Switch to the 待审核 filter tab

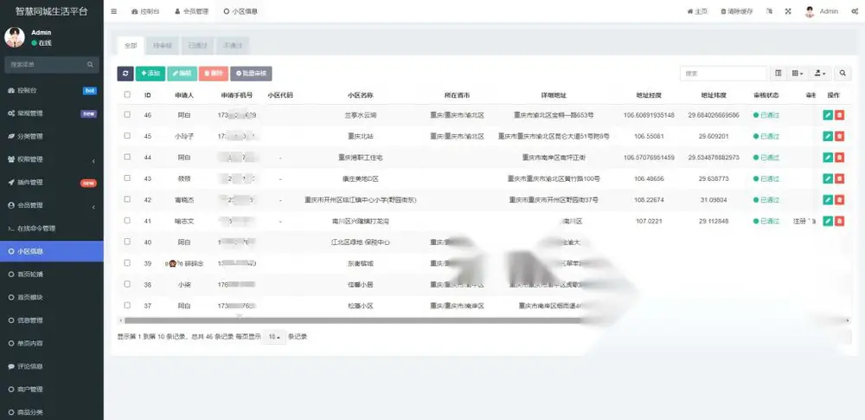(163, 46)
